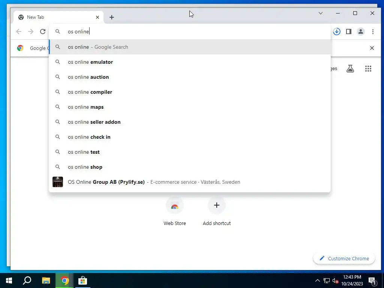Open the Windows Start menu
The image size is (384, 288).
9,280
